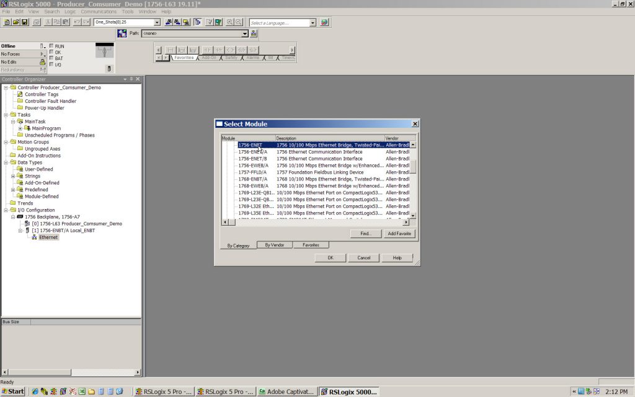Click the organizer horizontal scrollbar thumb

(x=39, y=372)
